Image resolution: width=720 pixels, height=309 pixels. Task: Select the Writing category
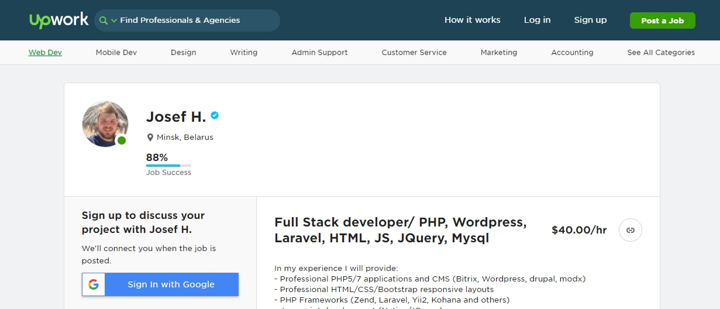244,52
